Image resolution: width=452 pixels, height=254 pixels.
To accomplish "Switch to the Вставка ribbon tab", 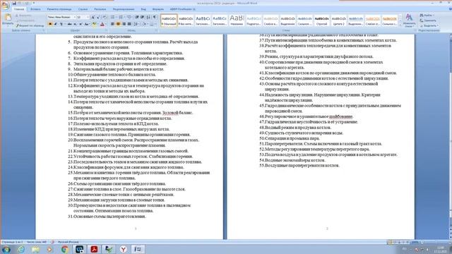I will pos(35,9).
